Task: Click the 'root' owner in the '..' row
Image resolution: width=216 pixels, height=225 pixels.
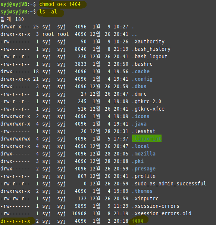Action: (48, 34)
